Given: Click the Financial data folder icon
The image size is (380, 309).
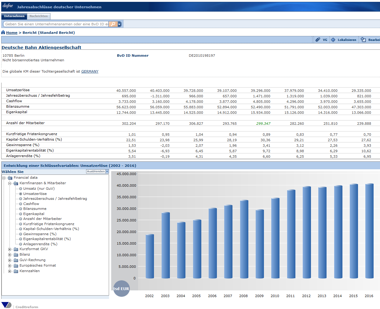Looking at the screenshot, I should tap(10, 178).
